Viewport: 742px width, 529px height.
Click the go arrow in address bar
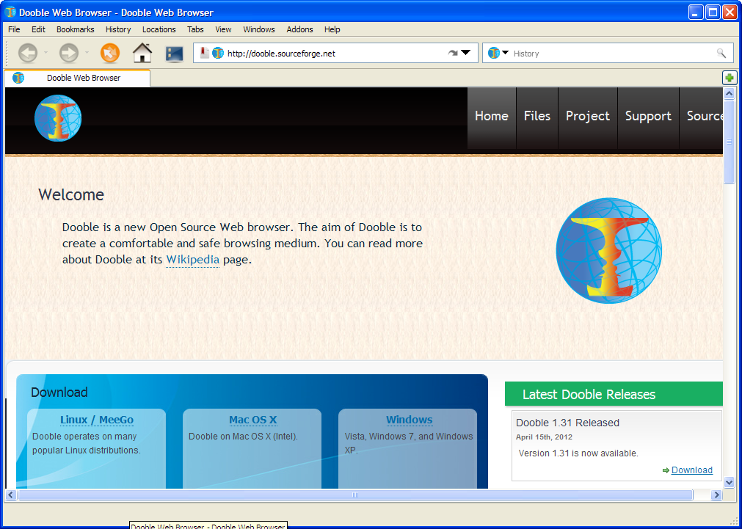(452, 53)
